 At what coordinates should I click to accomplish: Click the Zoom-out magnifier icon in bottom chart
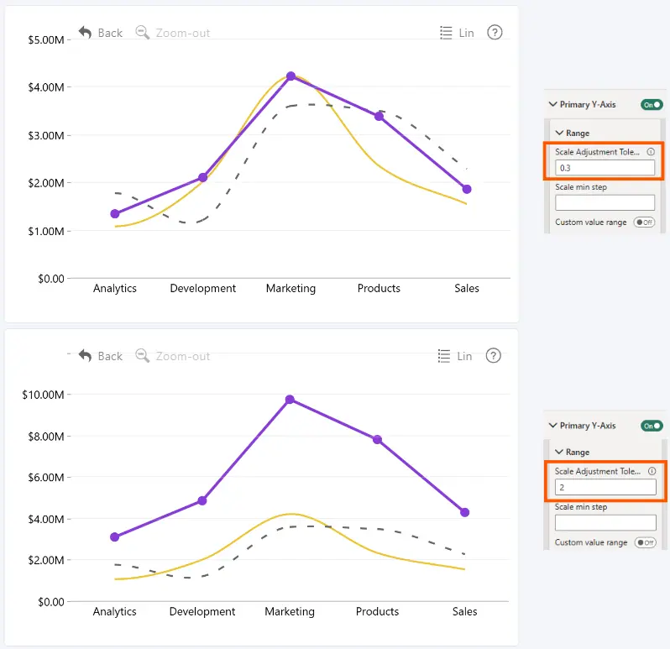(x=142, y=355)
